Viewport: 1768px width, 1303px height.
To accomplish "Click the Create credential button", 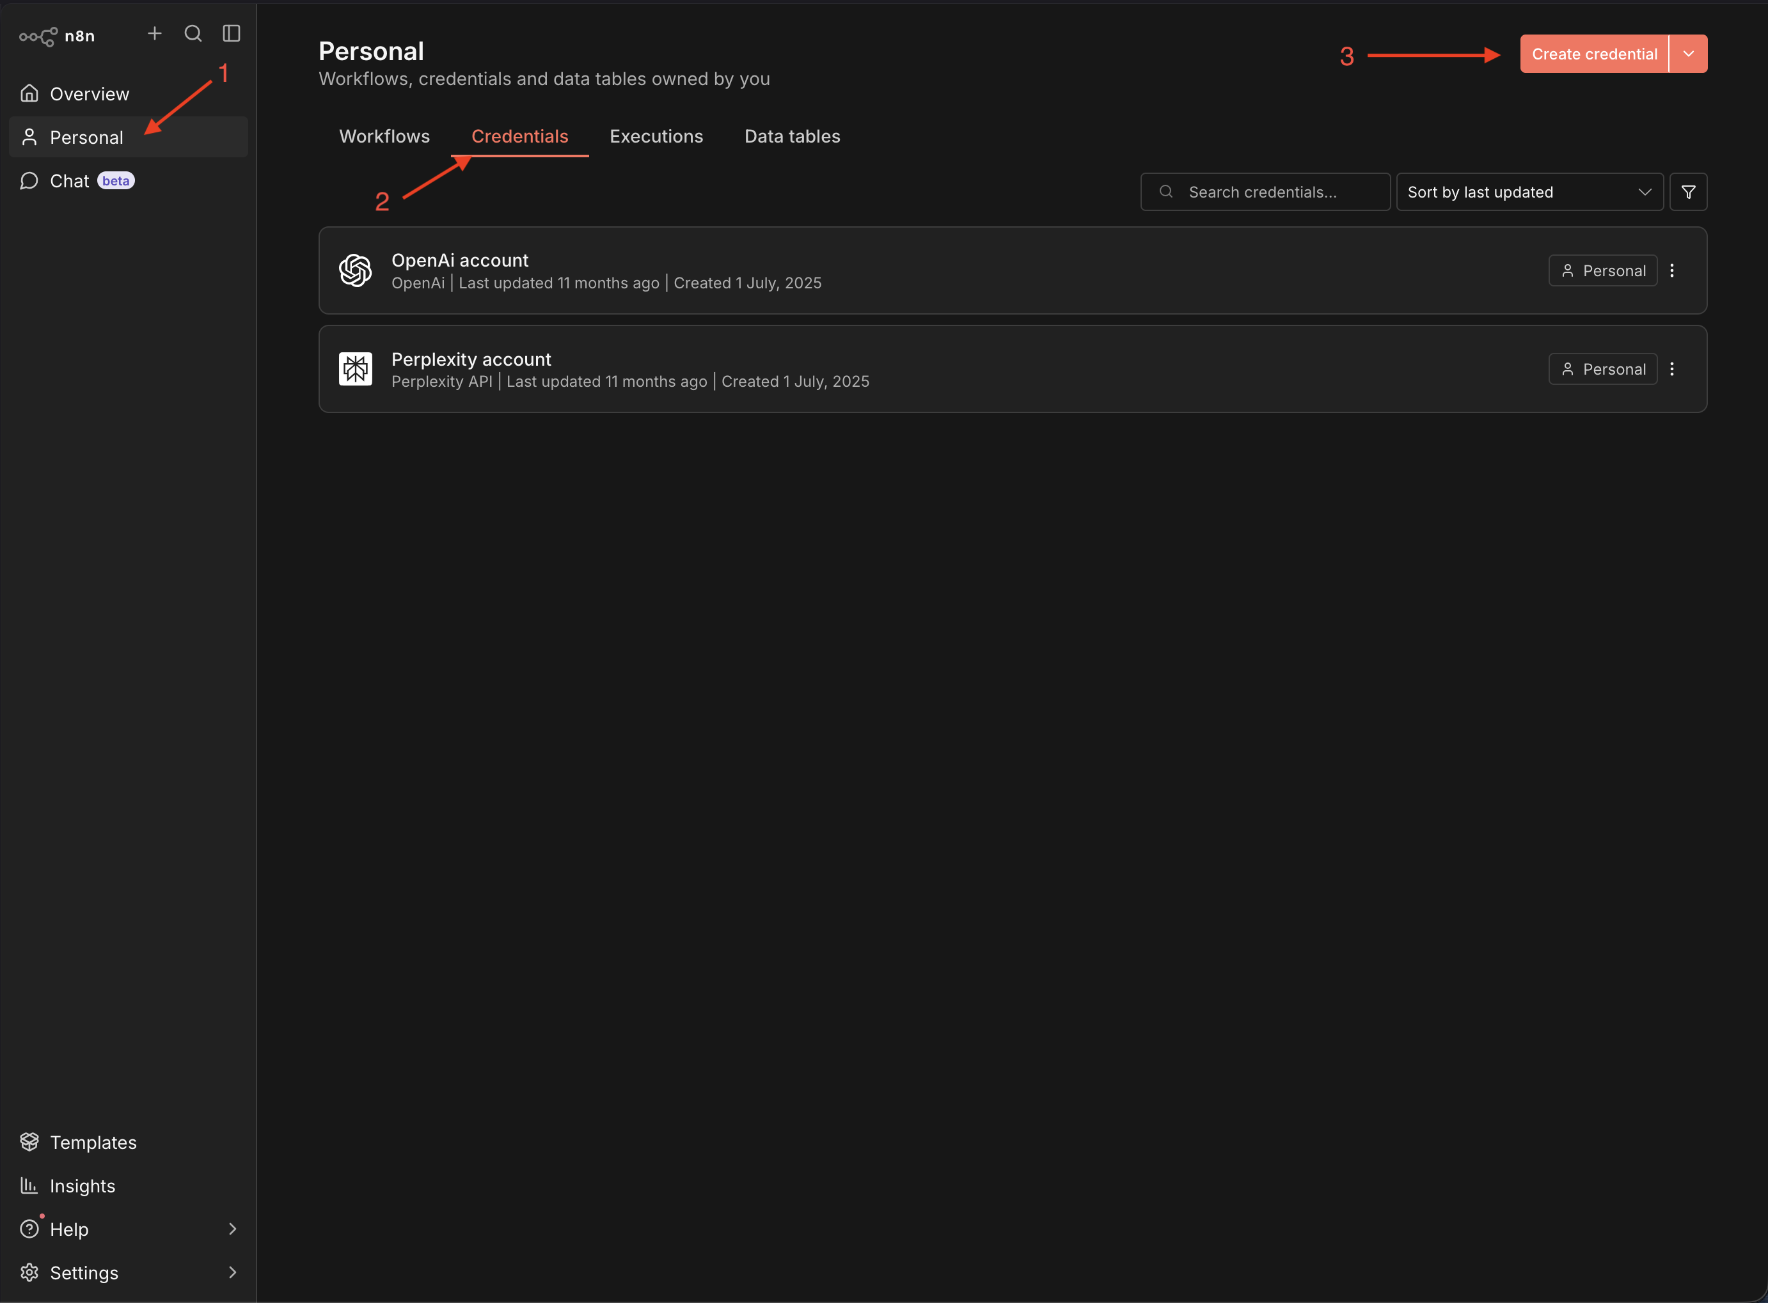I will 1593,54.
